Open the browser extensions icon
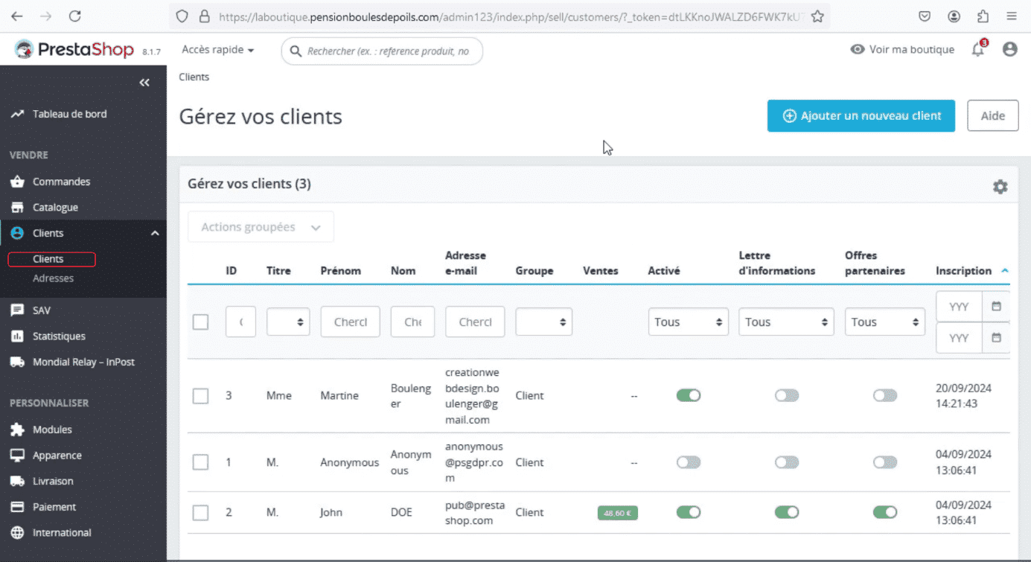Screen dimensions: 1031x562 (x=983, y=16)
